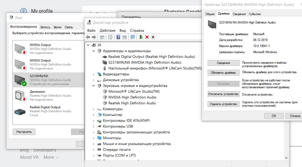Select the Воспроизведение tab
302x167 pixels.
pos(23,26)
